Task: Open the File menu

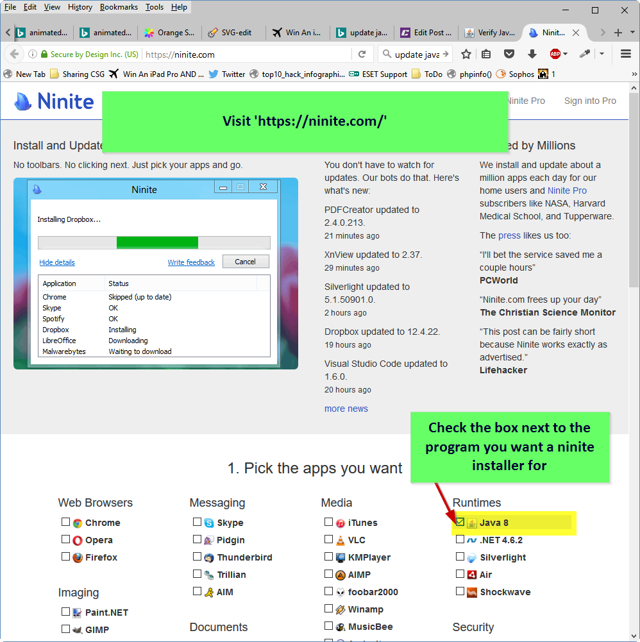Action: pyautogui.click(x=10, y=7)
